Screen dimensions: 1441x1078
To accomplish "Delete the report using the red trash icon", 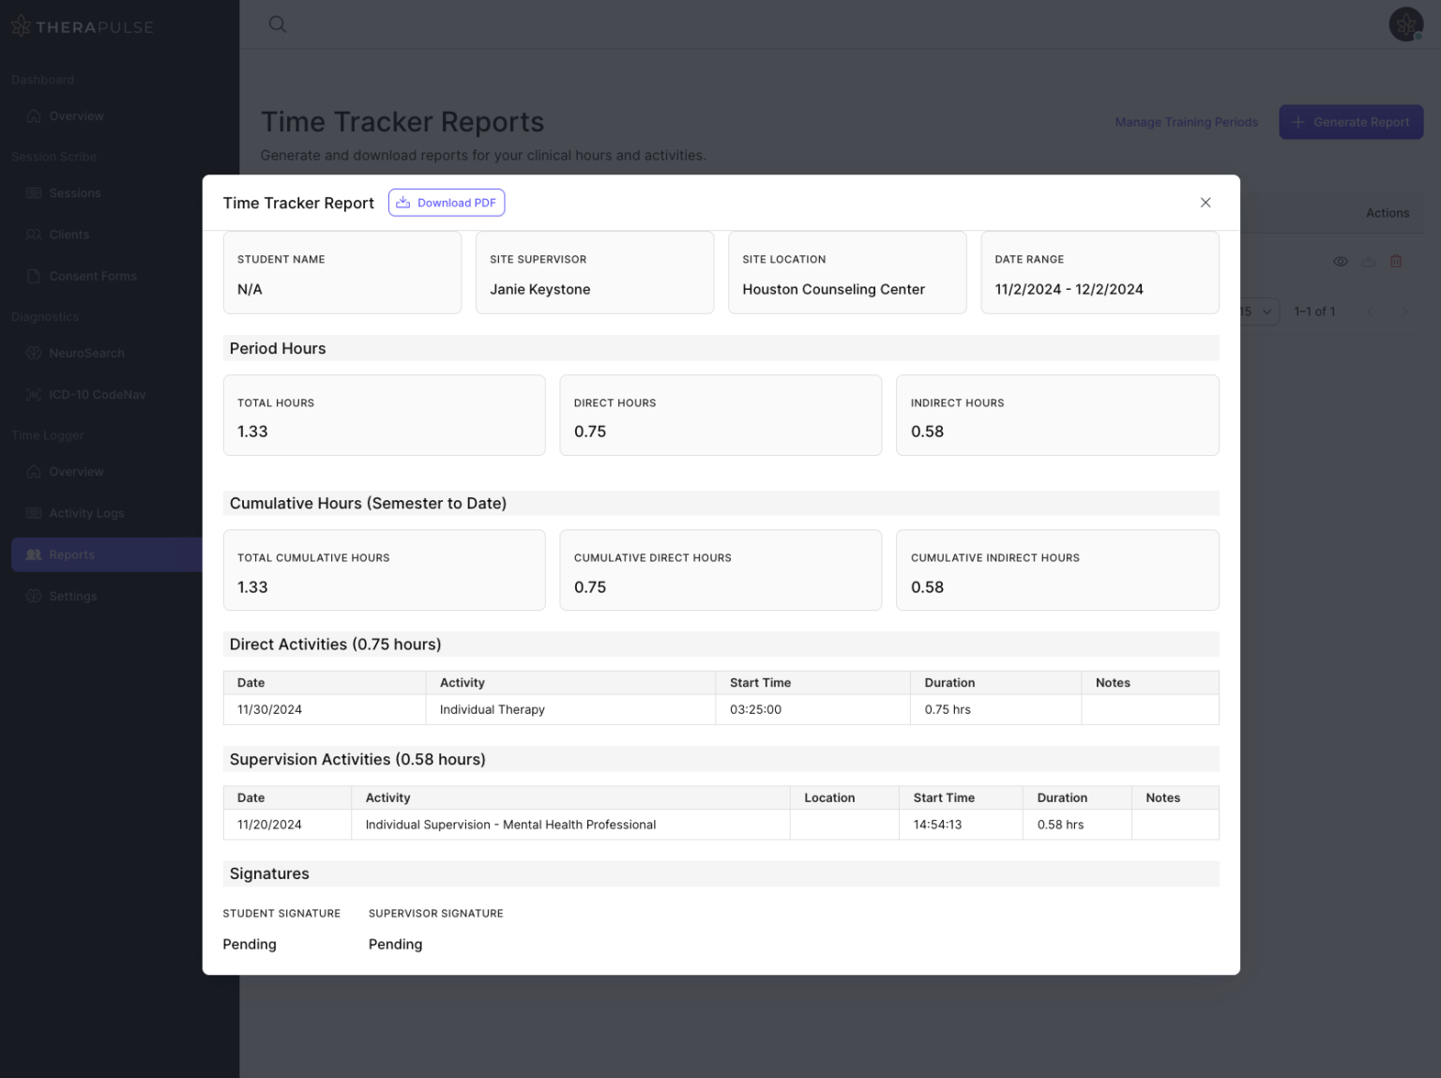I will [1395, 261].
